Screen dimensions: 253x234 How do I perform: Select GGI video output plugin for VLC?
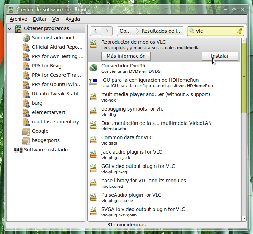[164, 169]
